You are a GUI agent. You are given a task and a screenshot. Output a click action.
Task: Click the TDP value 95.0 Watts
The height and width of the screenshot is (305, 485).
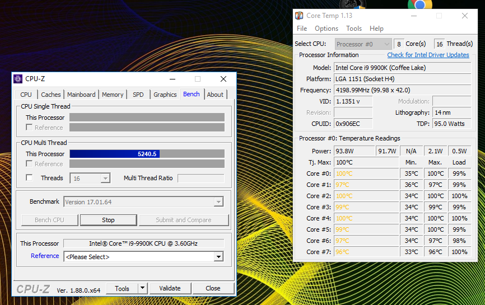[x=451, y=124]
